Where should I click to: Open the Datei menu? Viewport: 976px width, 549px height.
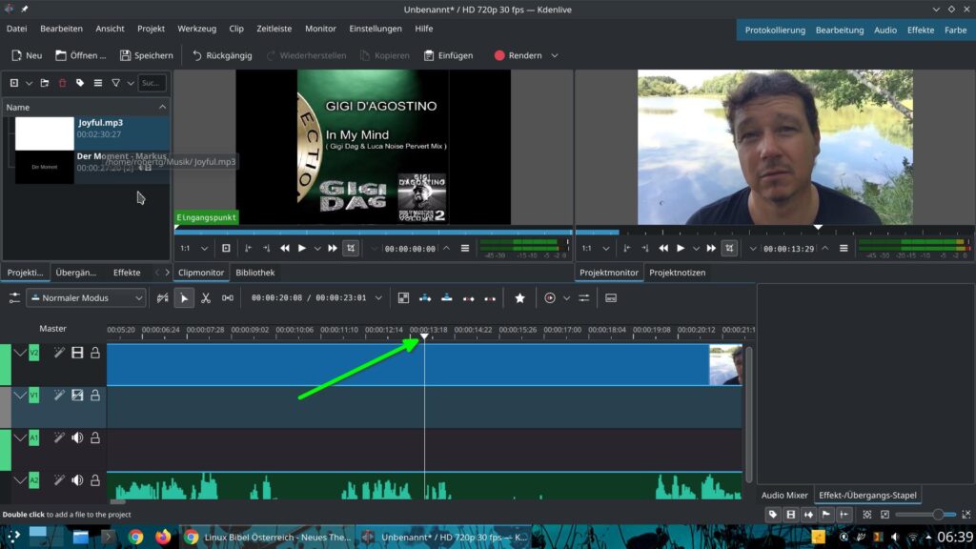pos(17,29)
